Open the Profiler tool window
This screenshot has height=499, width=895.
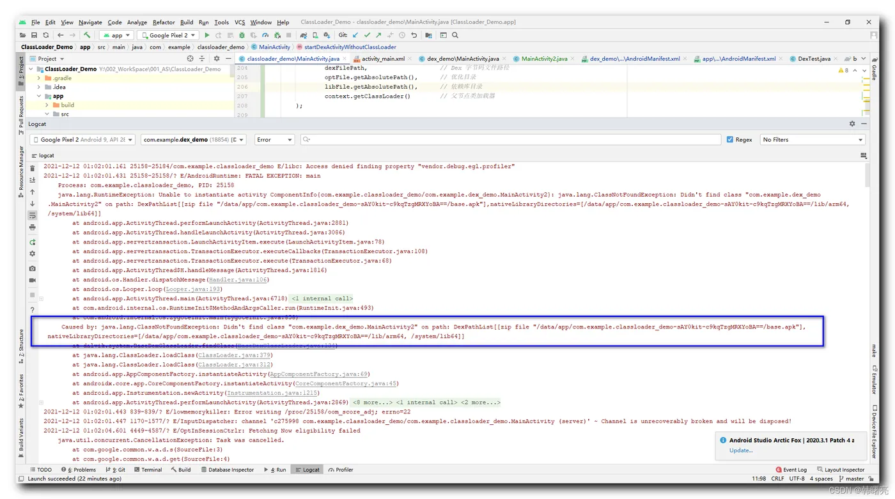(341, 470)
